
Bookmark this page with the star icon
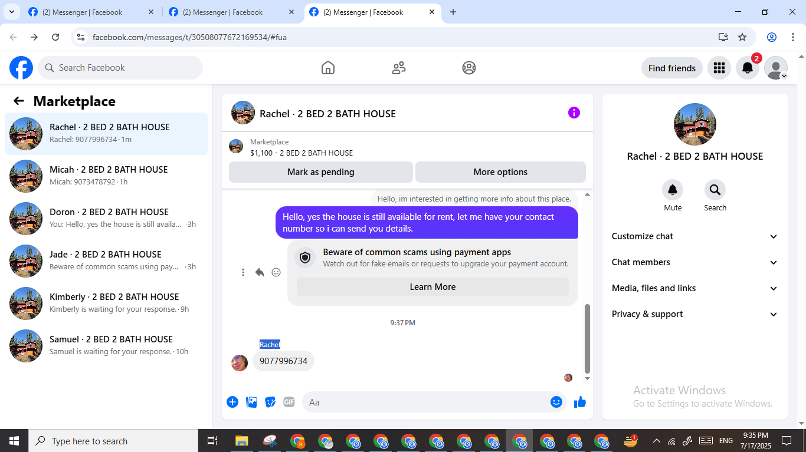pos(742,37)
